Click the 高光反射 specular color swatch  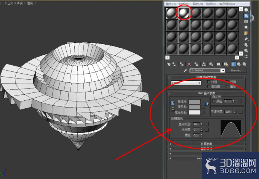click(x=195, y=113)
